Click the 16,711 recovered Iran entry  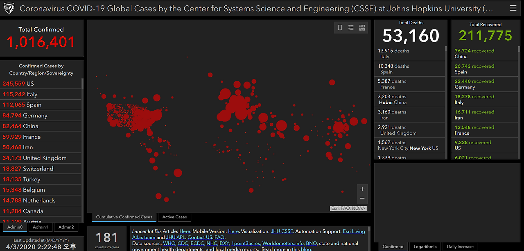point(486,115)
